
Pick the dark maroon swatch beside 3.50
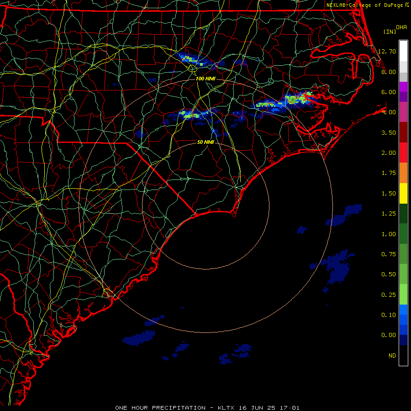click(403, 132)
